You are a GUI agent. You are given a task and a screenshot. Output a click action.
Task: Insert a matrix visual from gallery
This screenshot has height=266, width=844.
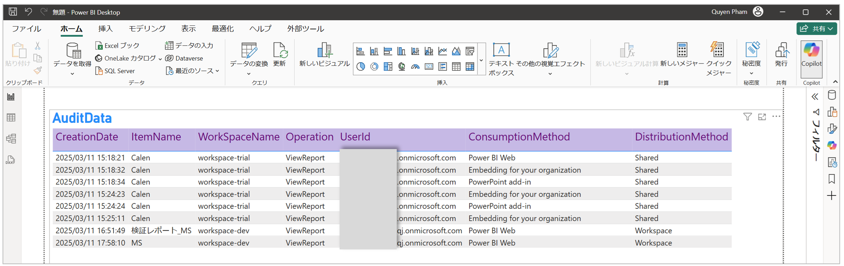[x=470, y=66]
